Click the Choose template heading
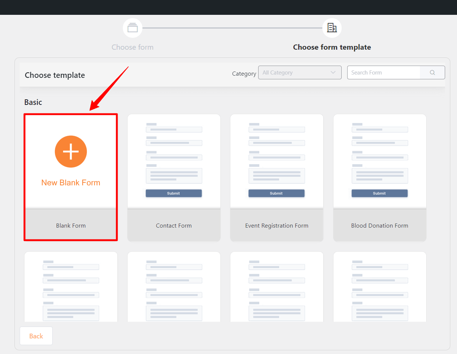457x354 pixels. click(x=55, y=75)
